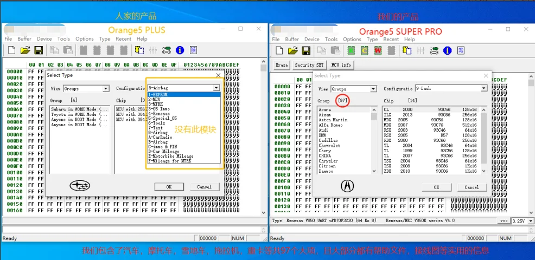Click red W write chip icon
535x260 pixels.
click(x=378, y=51)
